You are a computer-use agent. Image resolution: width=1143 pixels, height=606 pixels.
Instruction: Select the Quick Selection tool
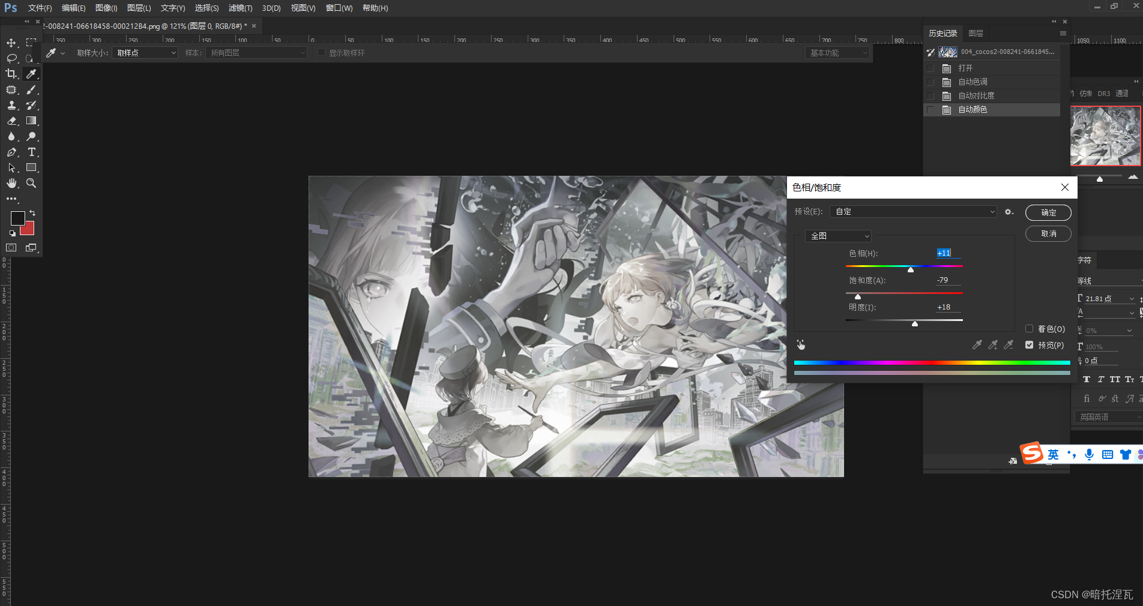tap(31, 58)
